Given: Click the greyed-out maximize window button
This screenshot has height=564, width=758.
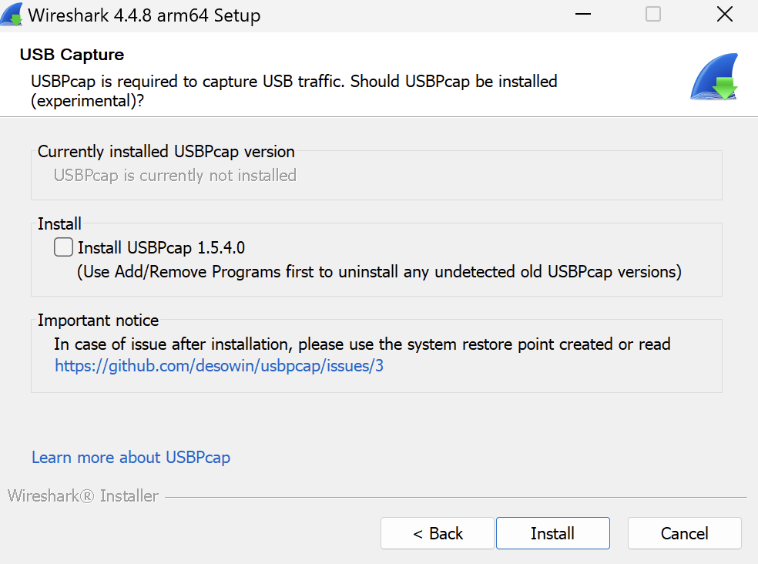Looking at the screenshot, I should (653, 15).
